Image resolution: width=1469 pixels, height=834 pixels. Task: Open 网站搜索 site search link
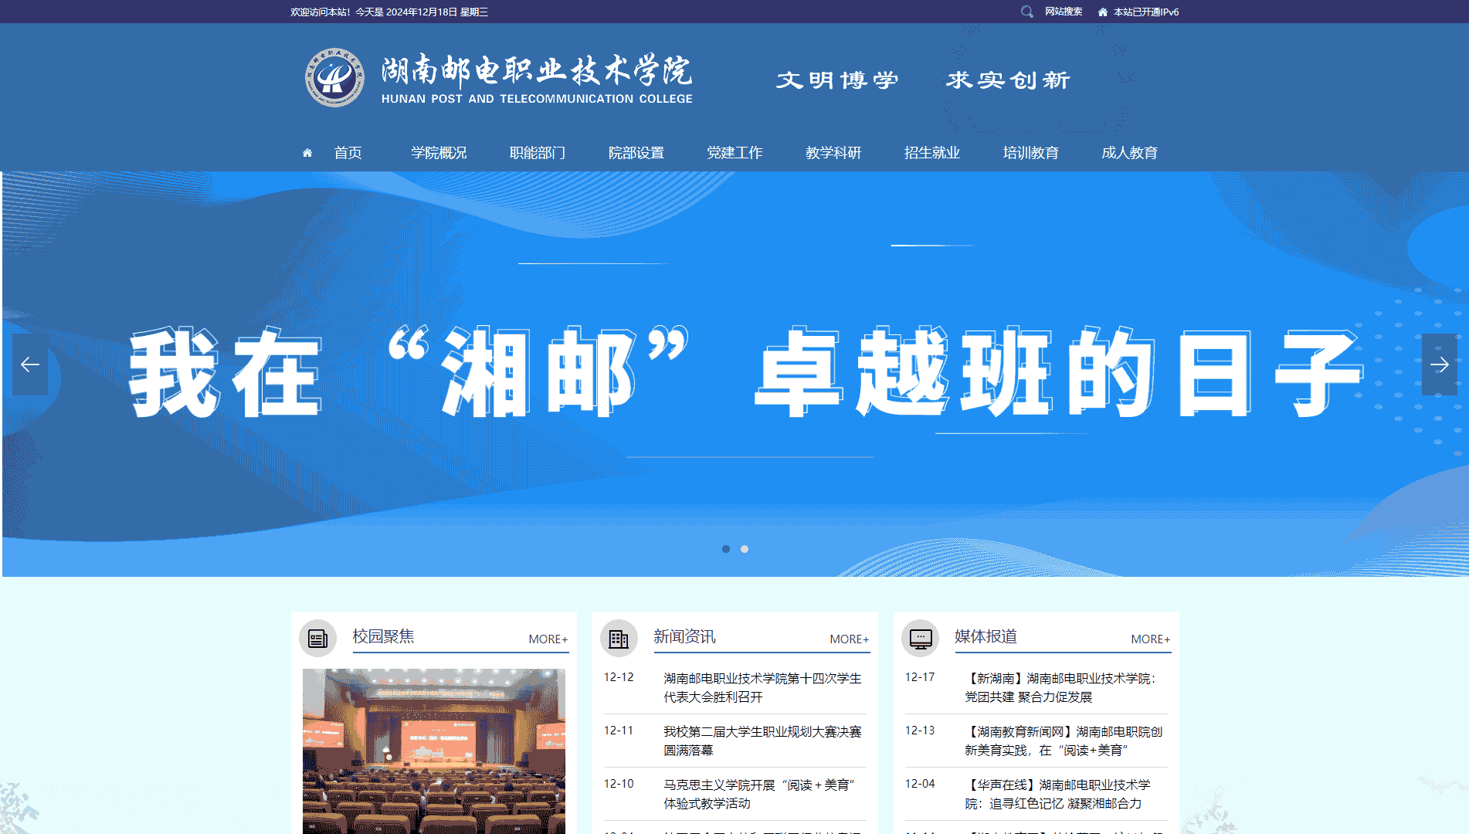coord(1064,12)
